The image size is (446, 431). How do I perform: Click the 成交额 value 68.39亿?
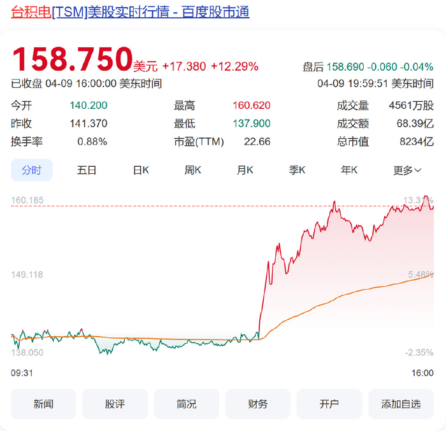click(415, 124)
